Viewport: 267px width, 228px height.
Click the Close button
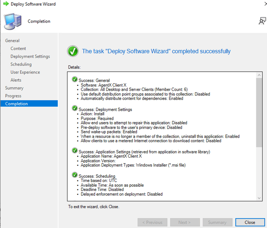[250, 222]
